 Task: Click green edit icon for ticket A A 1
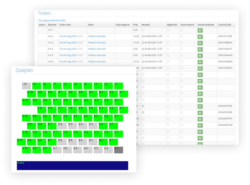[x=200, y=30]
